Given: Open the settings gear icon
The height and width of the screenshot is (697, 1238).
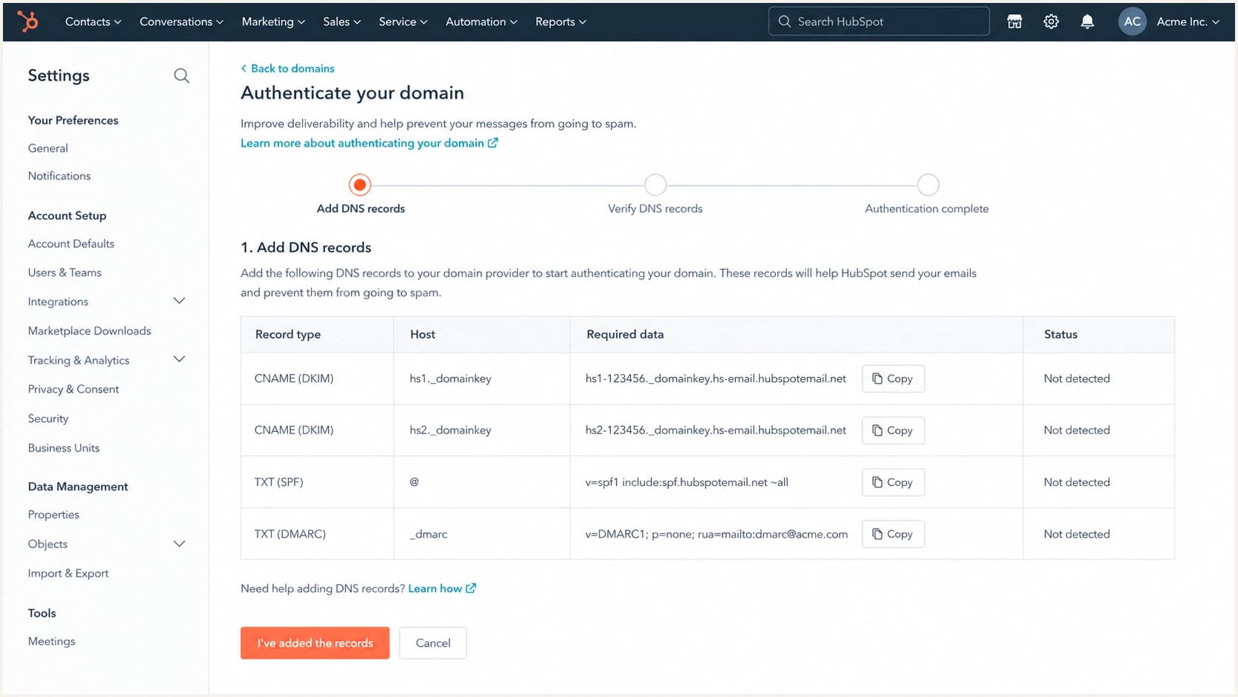Looking at the screenshot, I should (1051, 21).
